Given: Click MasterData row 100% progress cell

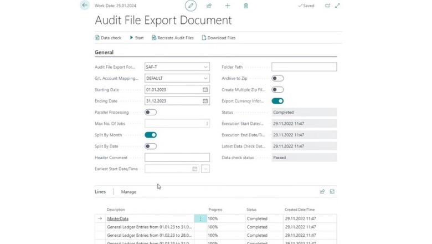Looking at the screenshot, I should [x=225, y=218].
